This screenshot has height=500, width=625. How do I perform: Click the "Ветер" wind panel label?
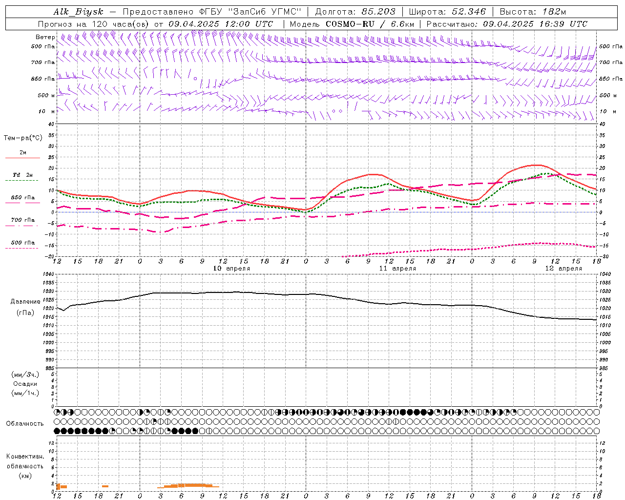click(x=45, y=37)
